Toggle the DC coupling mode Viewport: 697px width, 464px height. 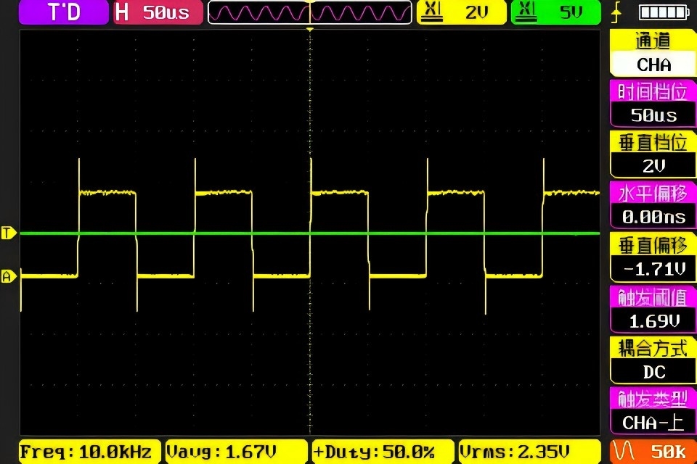[653, 372]
